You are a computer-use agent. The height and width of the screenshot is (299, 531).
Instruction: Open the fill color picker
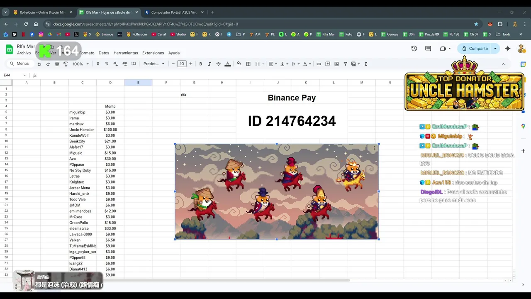[x=239, y=64]
